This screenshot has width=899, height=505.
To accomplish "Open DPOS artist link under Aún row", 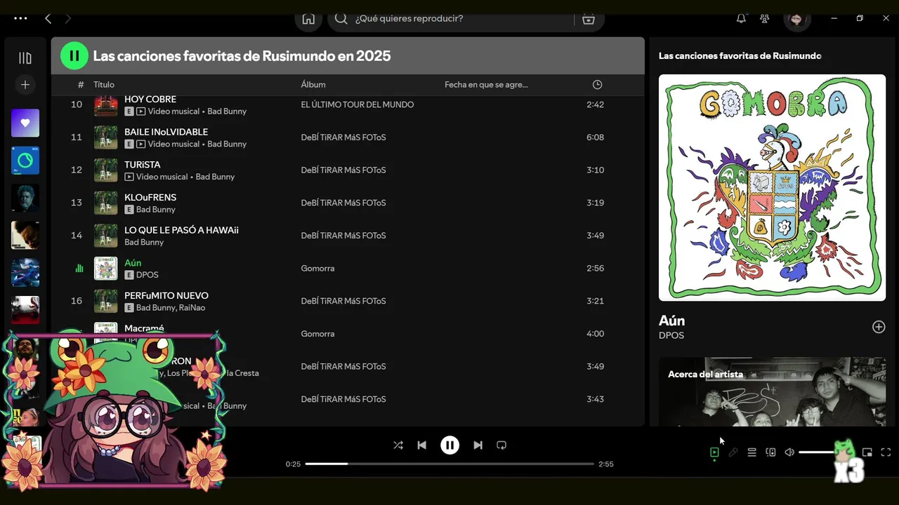I will pyautogui.click(x=147, y=275).
